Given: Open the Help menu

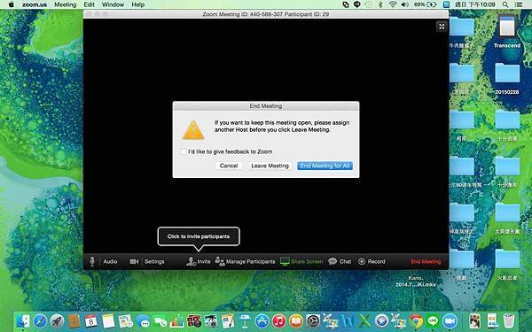Looking at the screenshot, I should [x=138, y=4].
